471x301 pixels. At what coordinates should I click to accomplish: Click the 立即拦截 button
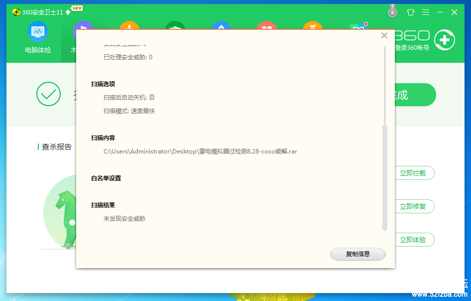click(x=415, y=173)
